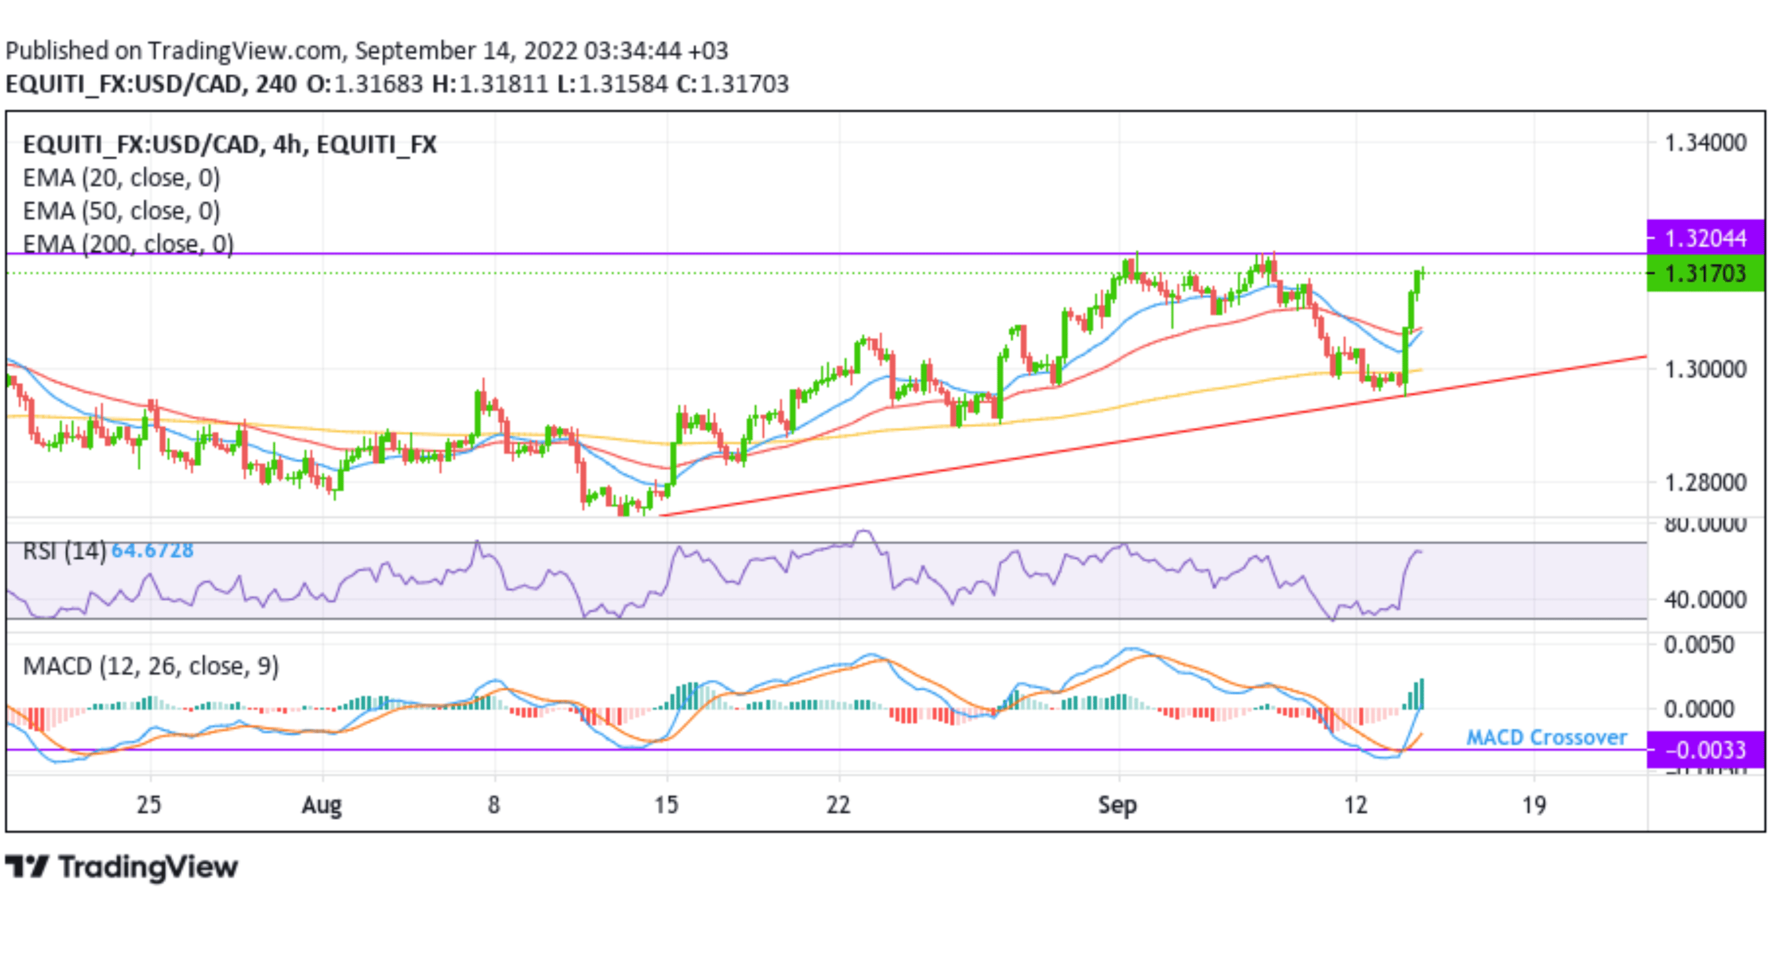Click the 19 date label on time axis
This screenshot has width=1772, height=954.
(x=1534, y=804)
